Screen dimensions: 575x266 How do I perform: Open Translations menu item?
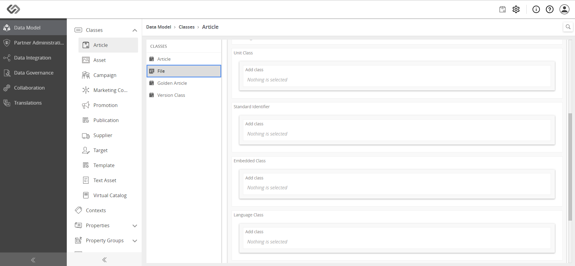(33, 103)
